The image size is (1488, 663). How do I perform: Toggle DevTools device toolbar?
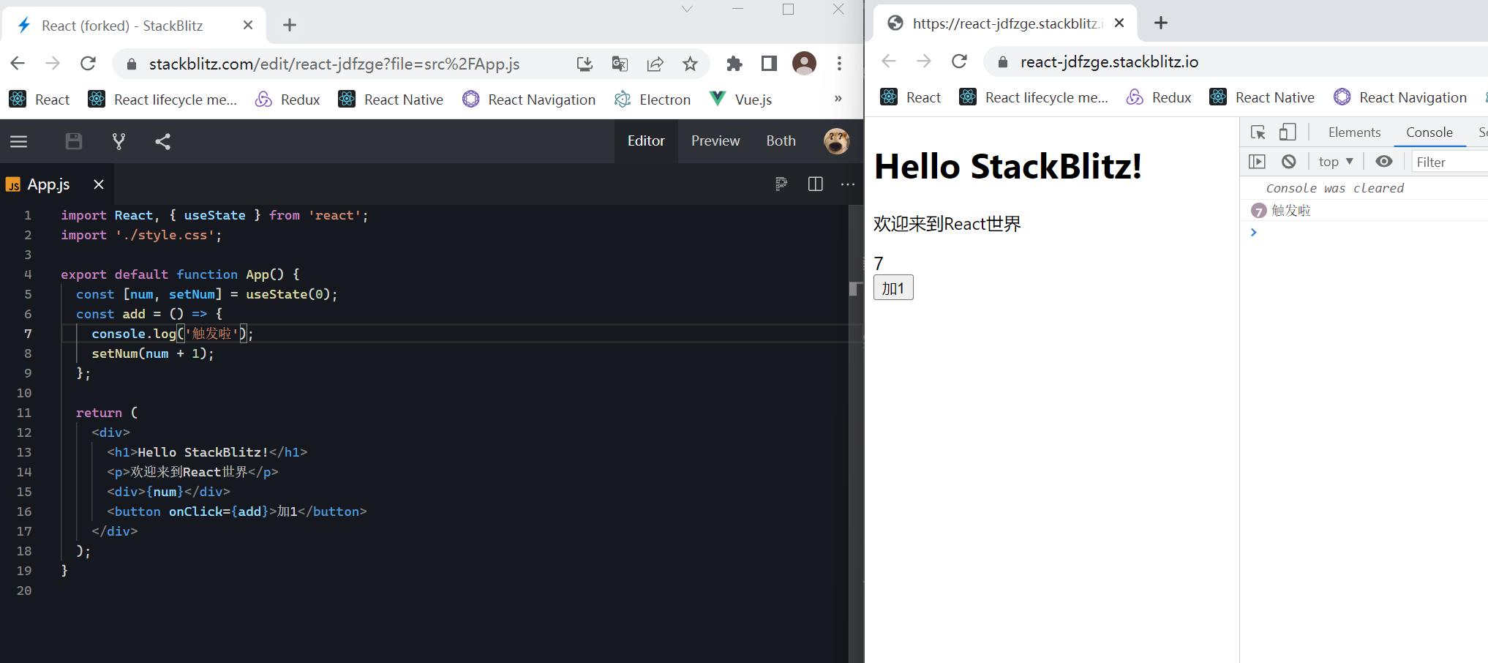coord(1288,132)
